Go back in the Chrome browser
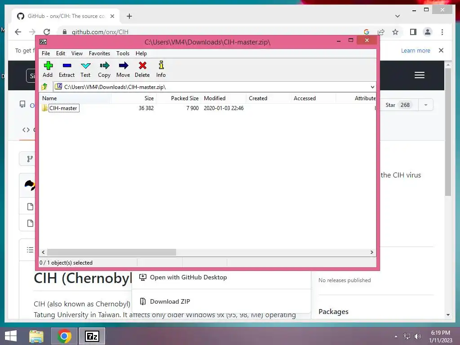The width and height of the screenshot is (460, 345). tap(18, 32)
